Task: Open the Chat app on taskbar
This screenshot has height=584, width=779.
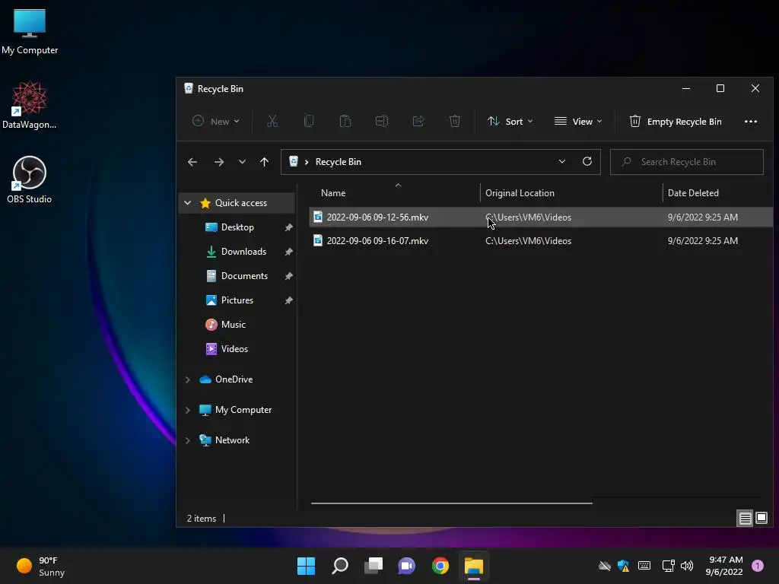Action: click(406, 566)
